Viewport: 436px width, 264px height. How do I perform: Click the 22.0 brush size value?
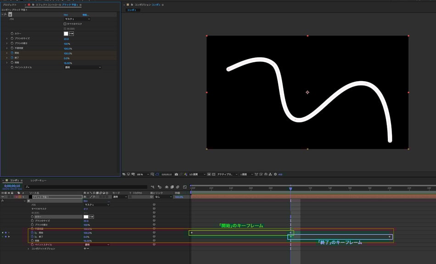click(x=66, y=38)
